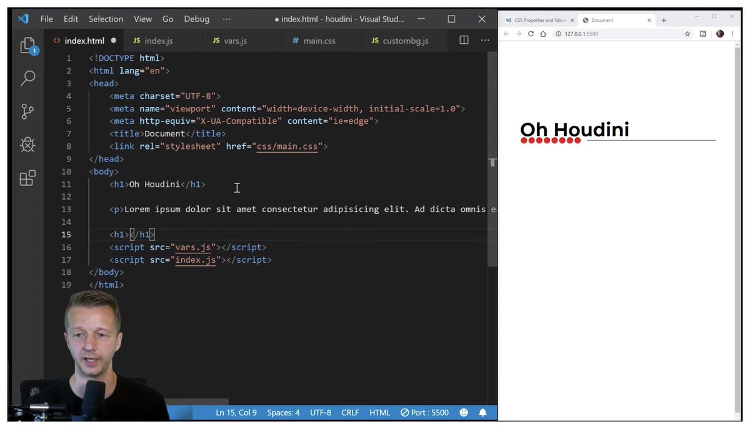Switch to the index.html editor tab
The image size is (750, 428).
click(x=84, y=41)
